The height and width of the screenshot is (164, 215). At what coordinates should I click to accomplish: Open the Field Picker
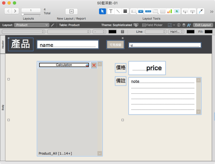point(152,25)
